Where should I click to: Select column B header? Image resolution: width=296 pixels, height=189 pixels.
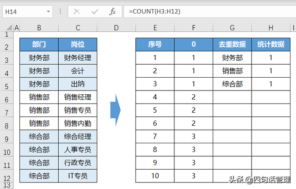(39, 28)
